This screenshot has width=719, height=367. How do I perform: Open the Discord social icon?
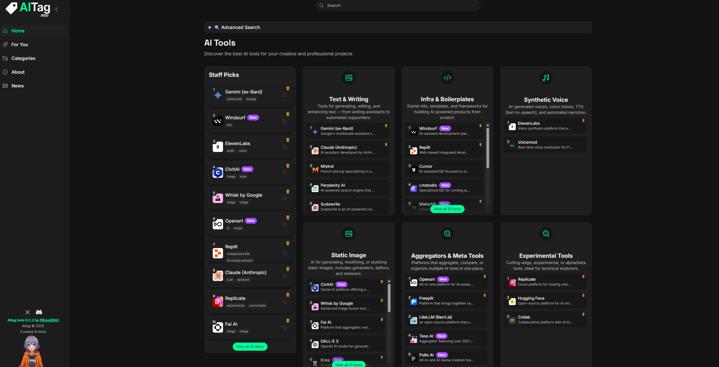click(x=39, y=312)
